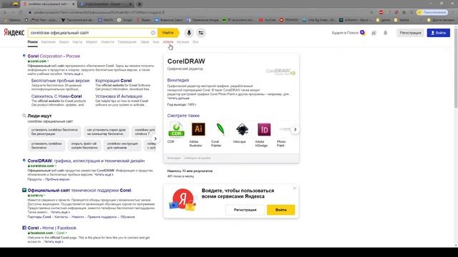Clear the search query with the X icon

point(153,33)
